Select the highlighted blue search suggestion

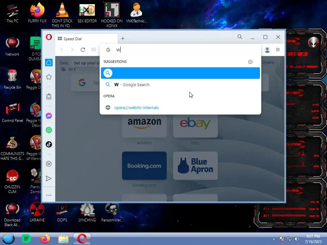click(180, 73)
